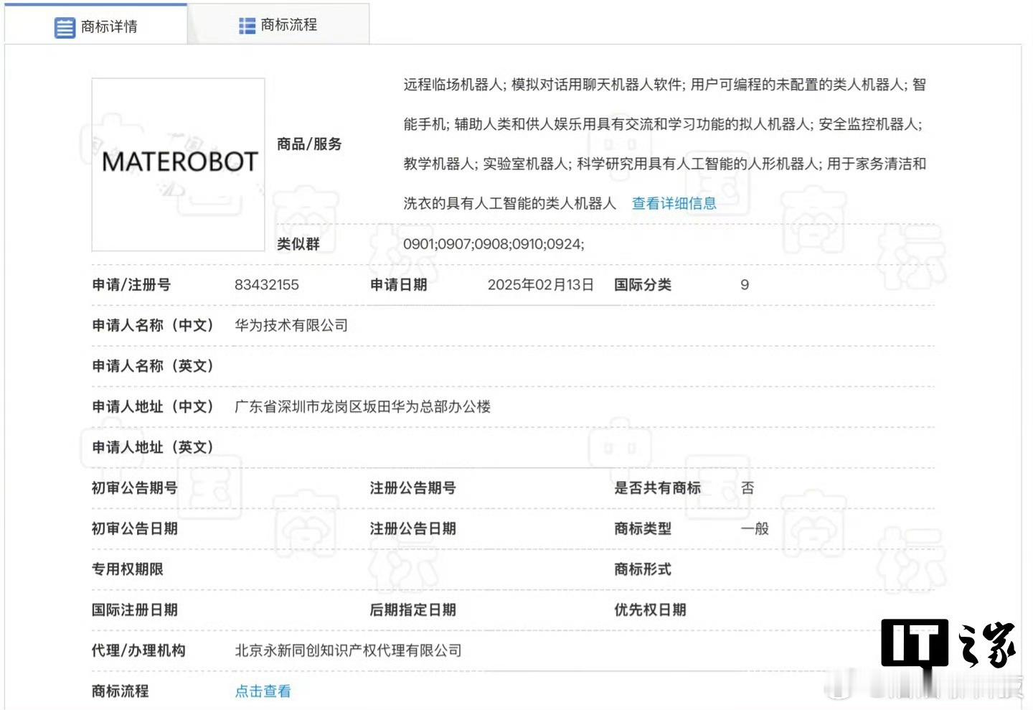Click goods text starting 远程临场机器人
The width and height of the screenshot is (1033, 710).
(665, 85)
